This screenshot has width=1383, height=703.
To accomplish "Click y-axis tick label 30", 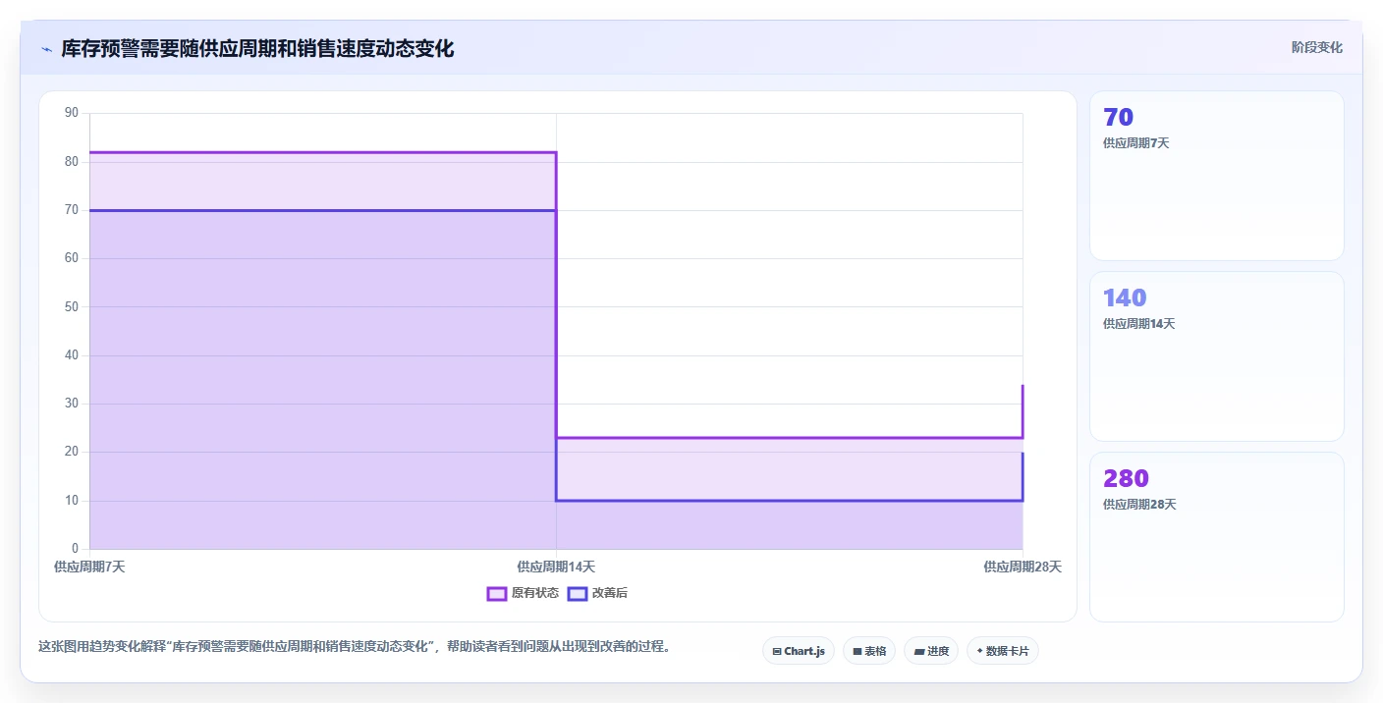I will [72, 404].
